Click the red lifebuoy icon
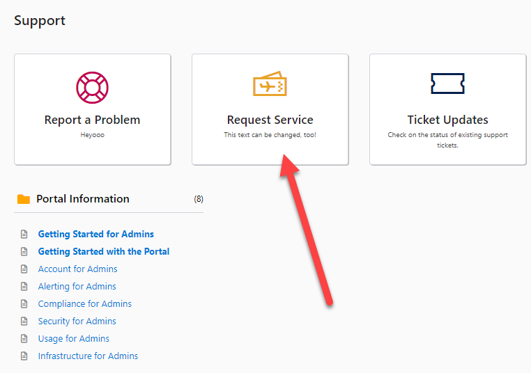 click(x=92, y=88)
